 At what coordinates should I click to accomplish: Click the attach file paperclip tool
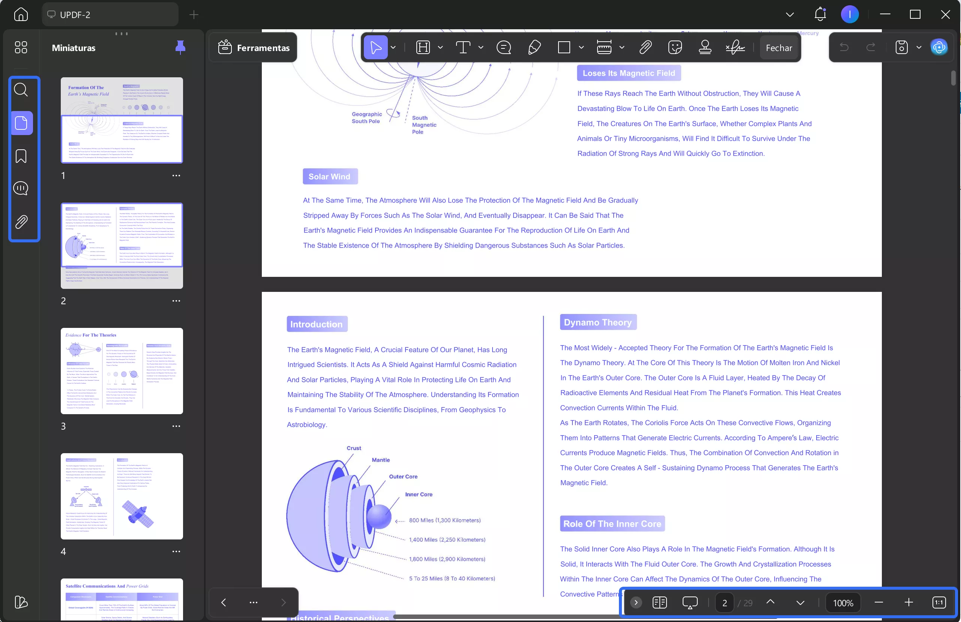(x=645, y=48)
